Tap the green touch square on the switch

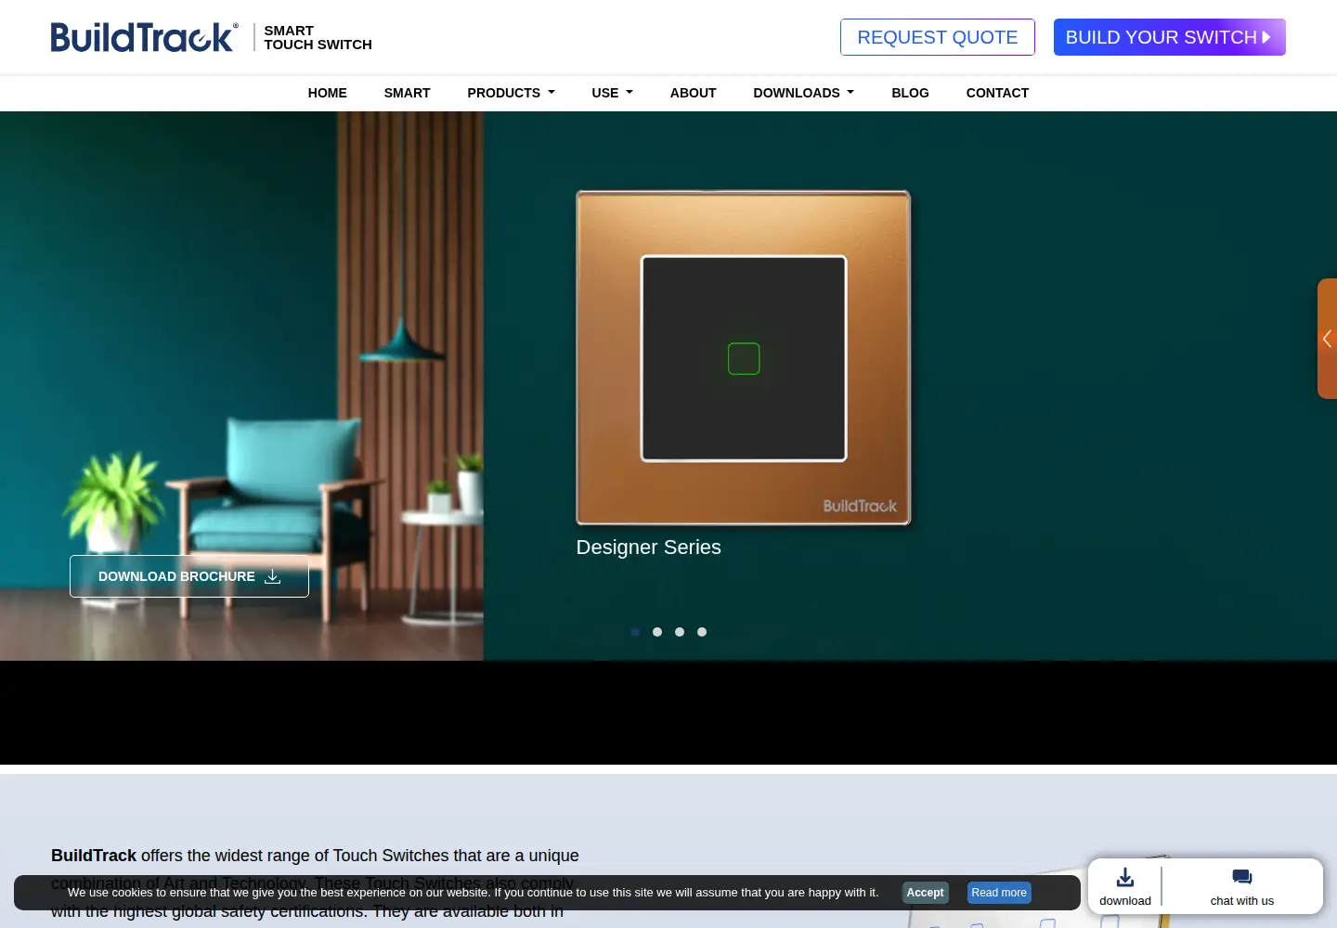744,359
